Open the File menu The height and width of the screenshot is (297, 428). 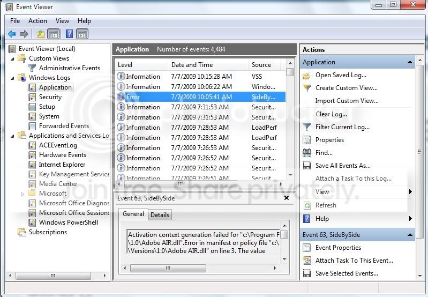coord(15,21)
